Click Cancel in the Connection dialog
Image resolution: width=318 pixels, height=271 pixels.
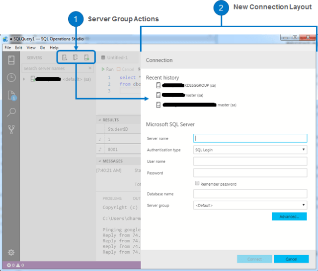pos(291,259)
